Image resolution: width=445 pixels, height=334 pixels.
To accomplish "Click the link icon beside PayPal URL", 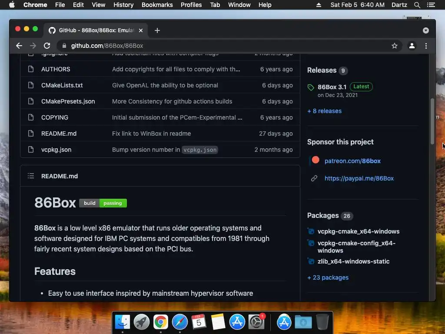I will 314,178.
